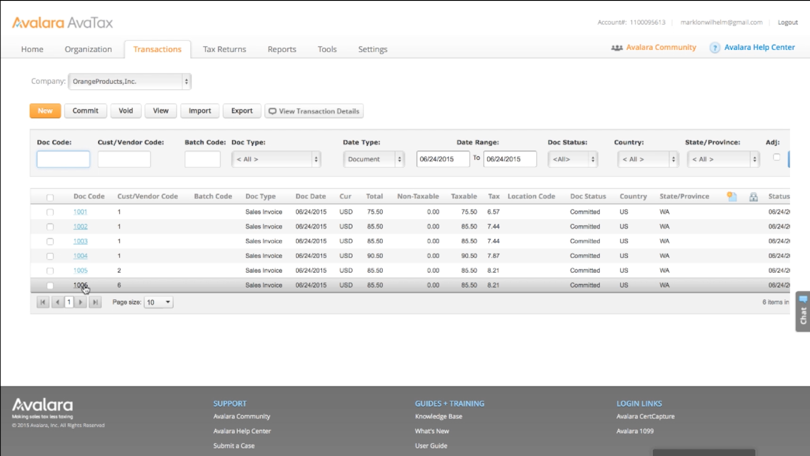Screen dimensions: 810x456
Task: Open transaction 1001 via its link
Action: pyautogui.click(x=80, y=212)
